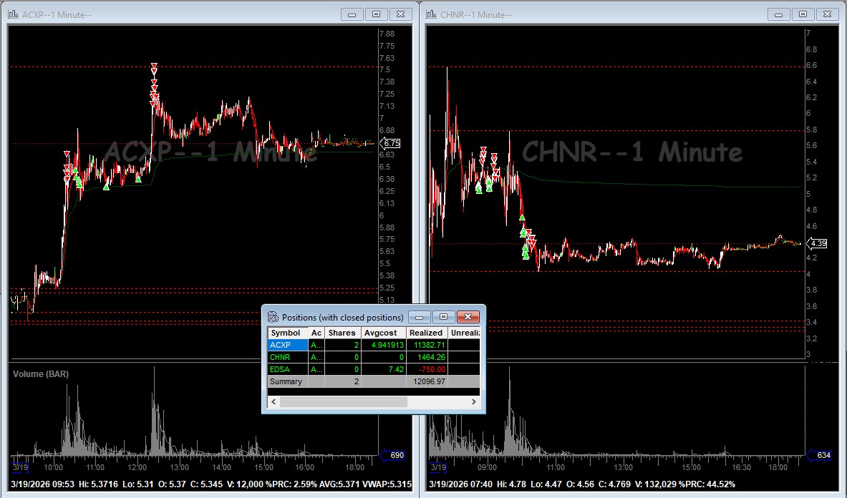Image resolution: width=847 pixels, height=498 pixels.
Task: Select the ACXP position row
Action: point(374,345)
